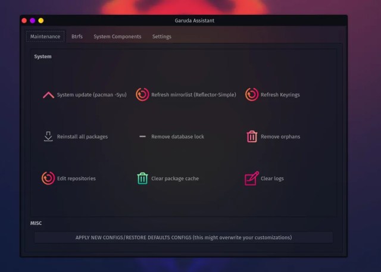Select Refresh mirrorlist (Reflector-Simple)
The height and width of the screenshot is (272, 381).
pos(193,95)
